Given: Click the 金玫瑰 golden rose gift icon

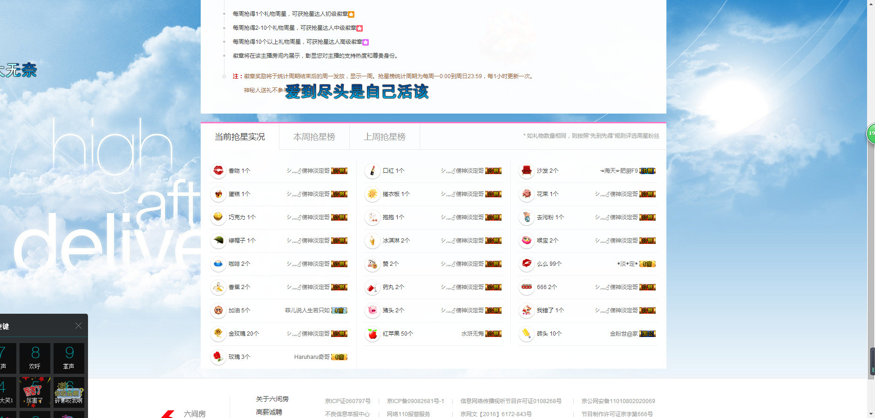Looking at the screenshot, I should 218,334.
